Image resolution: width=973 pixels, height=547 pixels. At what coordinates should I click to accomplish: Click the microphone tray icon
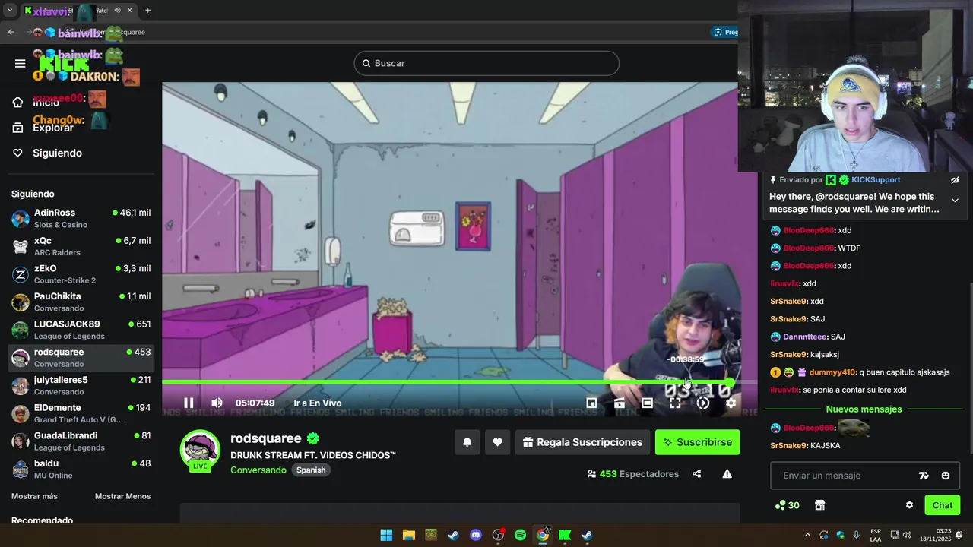pyautogui.click(x=857, y=535)
